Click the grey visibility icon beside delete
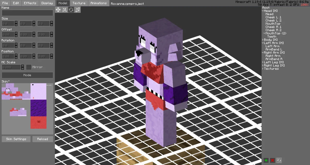310x165 pixels. pyautogui.click(x=279, y=160)
